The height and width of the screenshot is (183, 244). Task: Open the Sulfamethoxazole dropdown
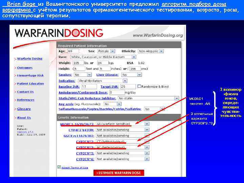(x=154, y=109)
